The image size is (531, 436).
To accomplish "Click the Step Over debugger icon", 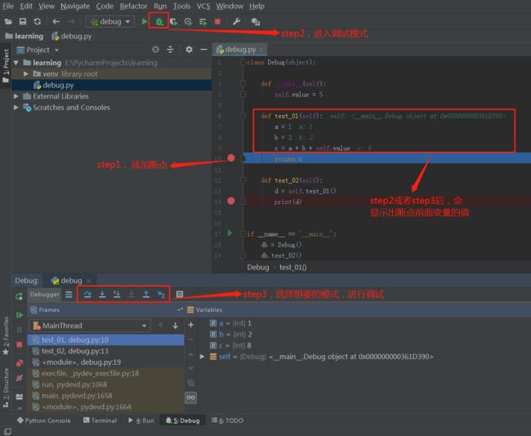I will click(87, 294).
